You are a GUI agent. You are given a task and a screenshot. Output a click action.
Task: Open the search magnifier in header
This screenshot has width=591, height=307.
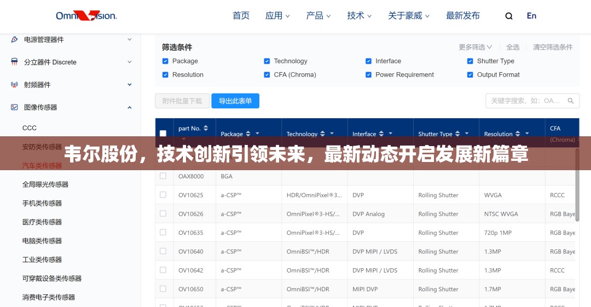tap(509, 16)
